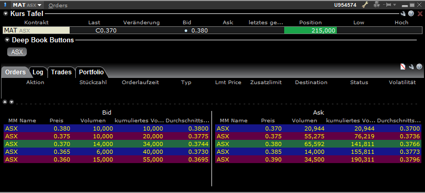Click the green Position cell 215,000
Viewport: 425px width, 193px height.
click(x=310, y=30)
